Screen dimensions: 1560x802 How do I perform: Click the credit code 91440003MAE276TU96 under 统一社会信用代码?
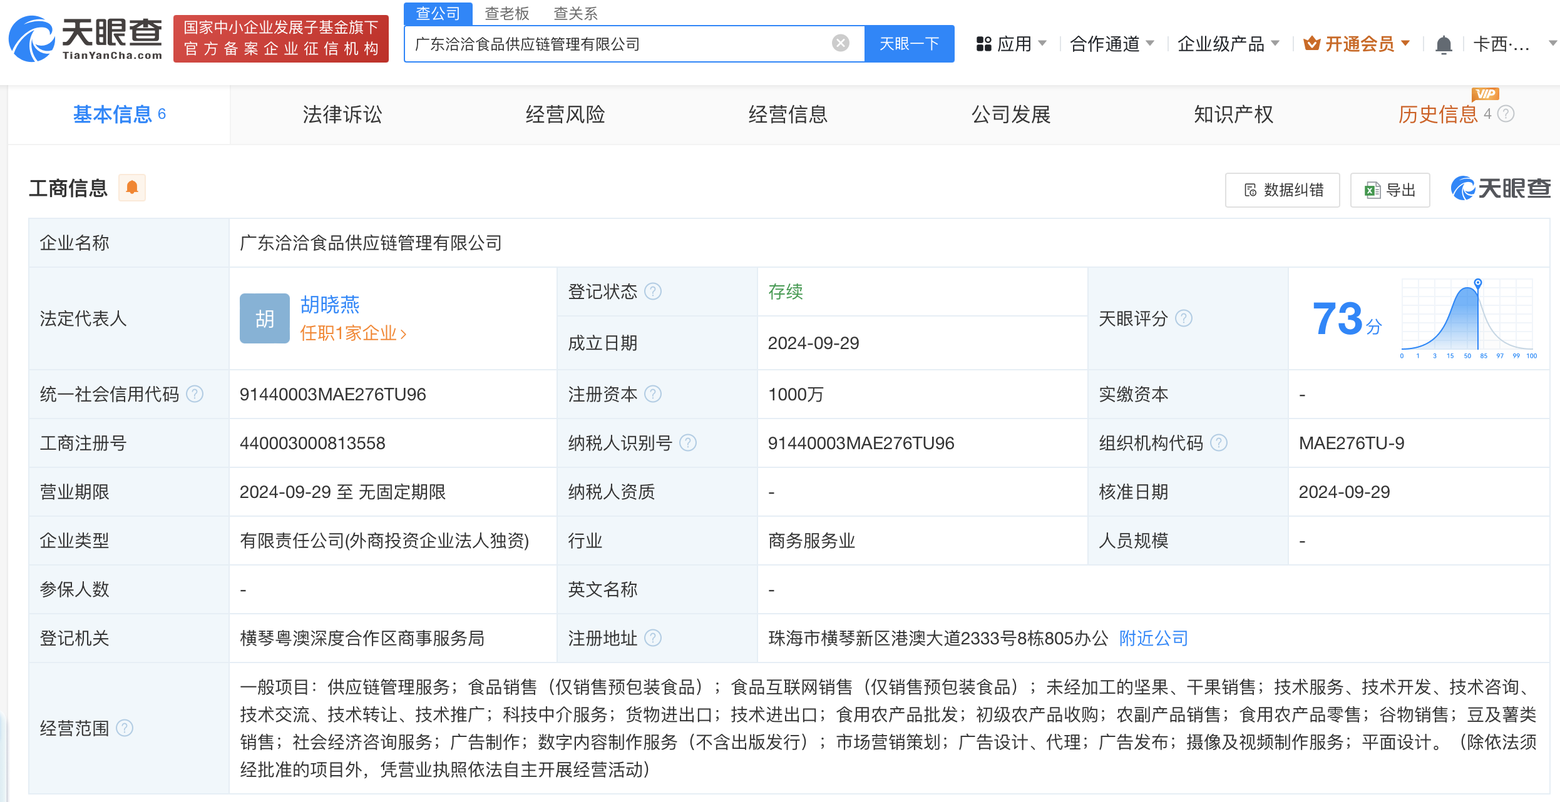[332, 394]
